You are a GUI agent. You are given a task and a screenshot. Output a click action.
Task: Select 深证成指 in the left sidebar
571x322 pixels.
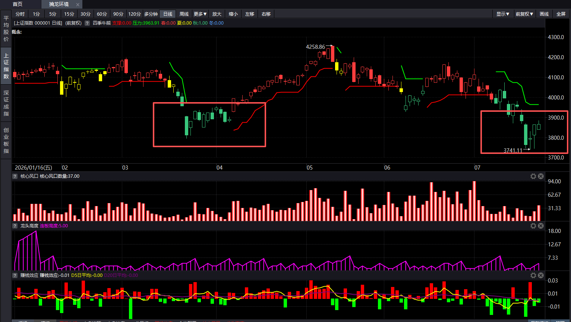[x=6, y=103]
